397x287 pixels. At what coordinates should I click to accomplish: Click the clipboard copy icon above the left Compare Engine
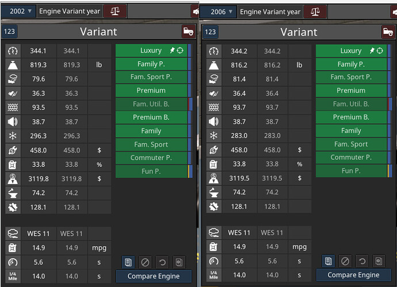coord(128,262)
